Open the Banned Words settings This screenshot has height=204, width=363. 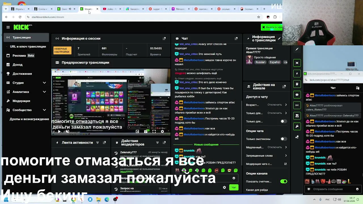coord(267,156)
